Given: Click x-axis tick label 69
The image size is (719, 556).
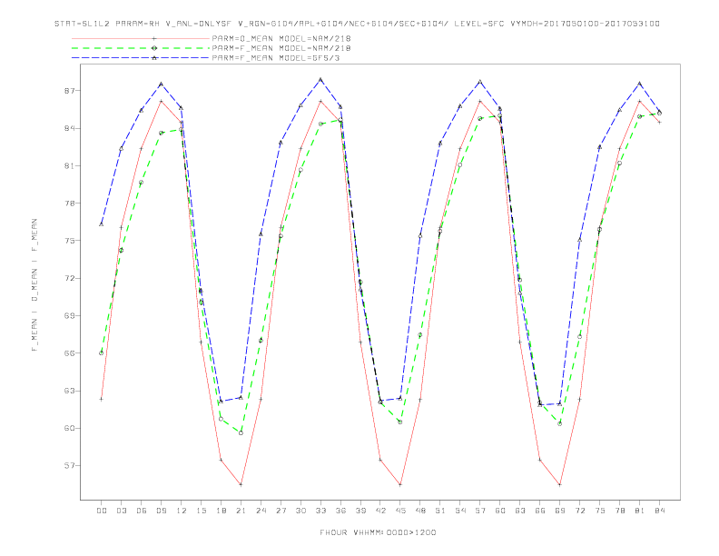Looking at the screenshot, I should (560, 511).
